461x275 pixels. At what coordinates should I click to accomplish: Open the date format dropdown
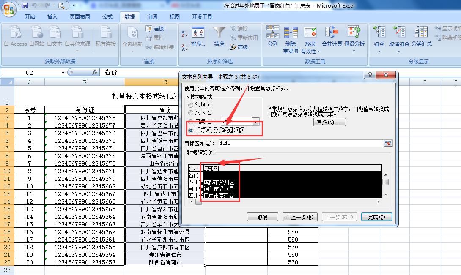(256, 121)
